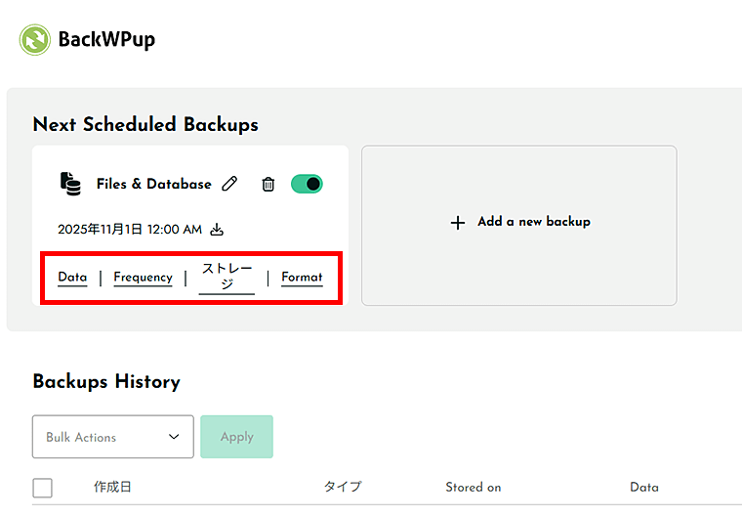This screenshot has width=742, height=517.
Task: Click the 作成日 column header
Action: coord(112,487)
